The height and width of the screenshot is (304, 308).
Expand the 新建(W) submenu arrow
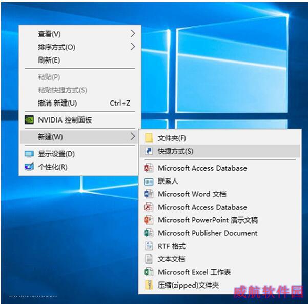(133, 136)
